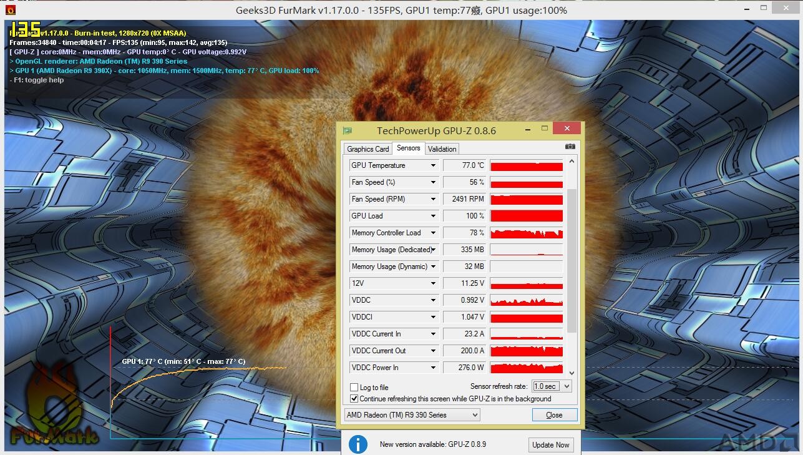This screenshot has width=803, height=455.
Task: Click the VDDCI value 1.047 V
Action: [464, 317]
